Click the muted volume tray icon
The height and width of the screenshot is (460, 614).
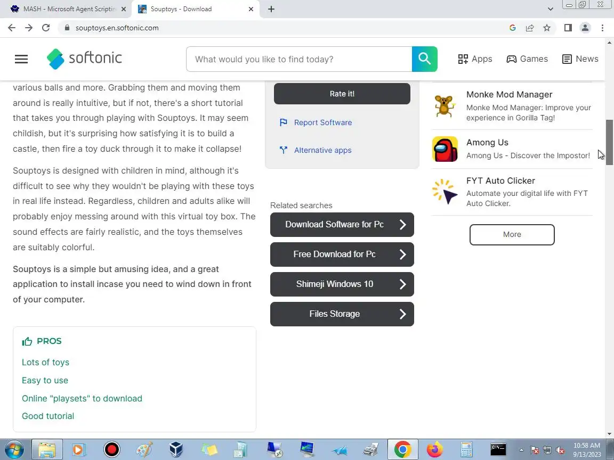560,450
